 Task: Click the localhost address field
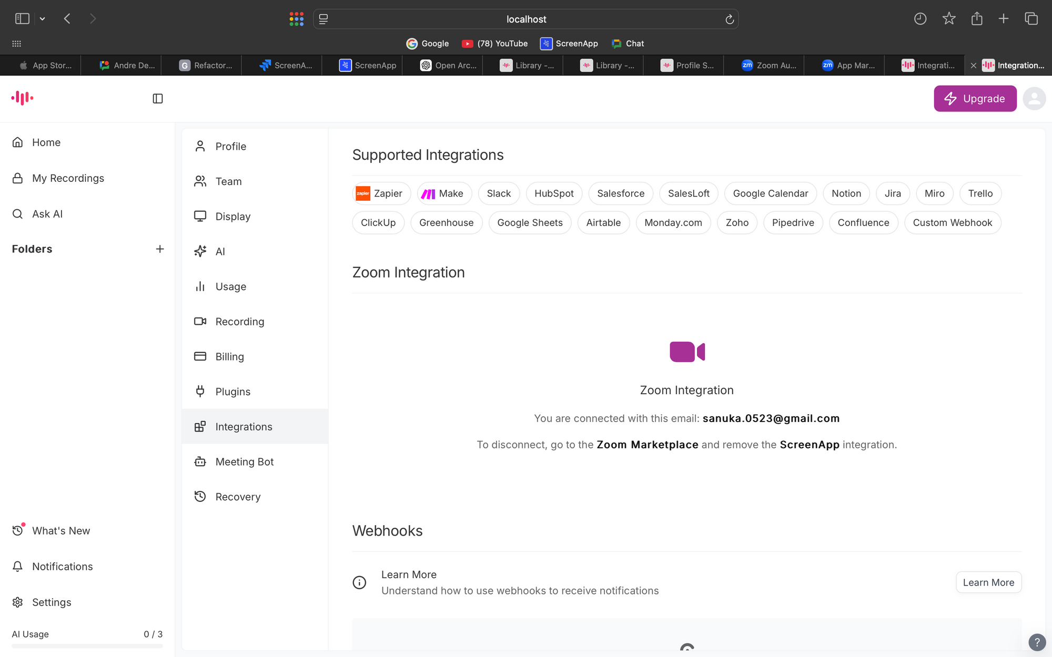[526, 19]
